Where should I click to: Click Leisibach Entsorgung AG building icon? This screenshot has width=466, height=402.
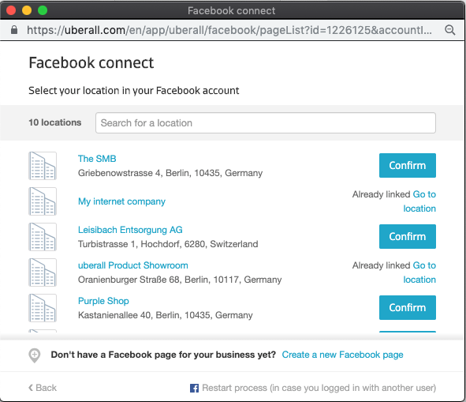pyautogui.click(x=43, y=237)
